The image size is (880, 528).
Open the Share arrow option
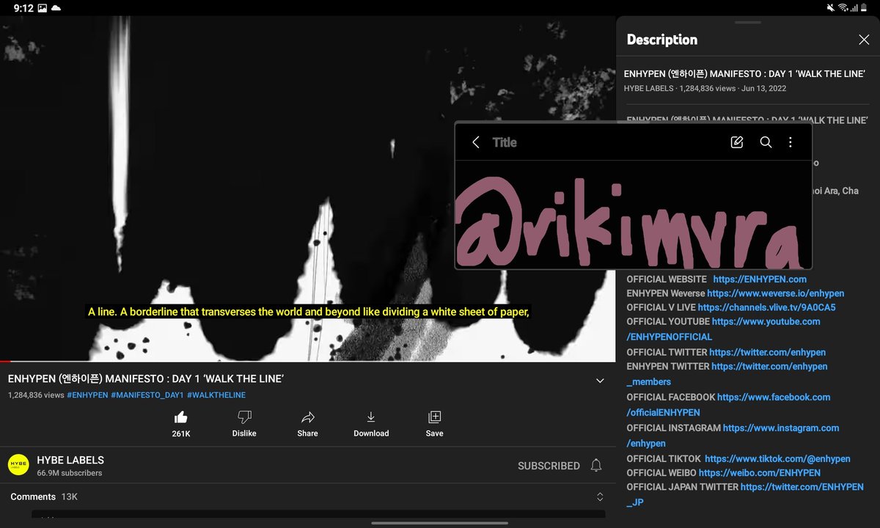click(x=307, y=417)
